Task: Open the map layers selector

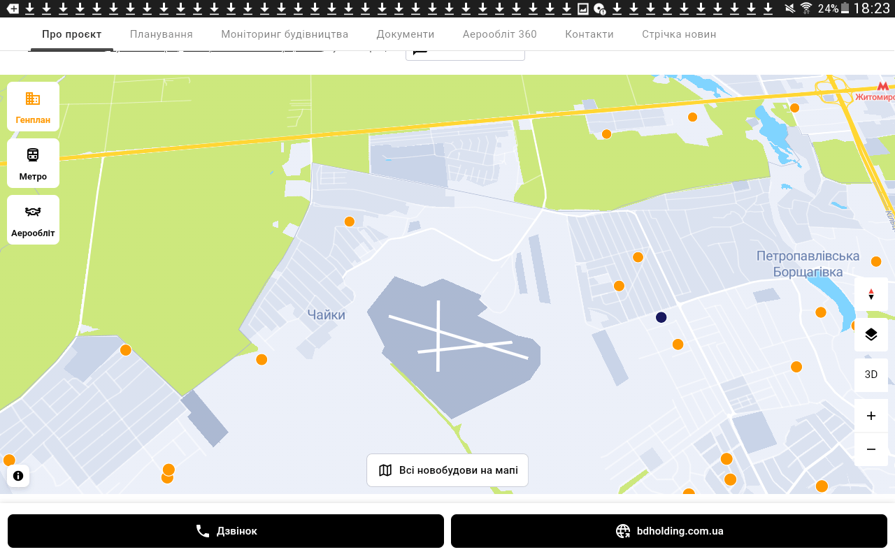Action: [x=871, y=335]
